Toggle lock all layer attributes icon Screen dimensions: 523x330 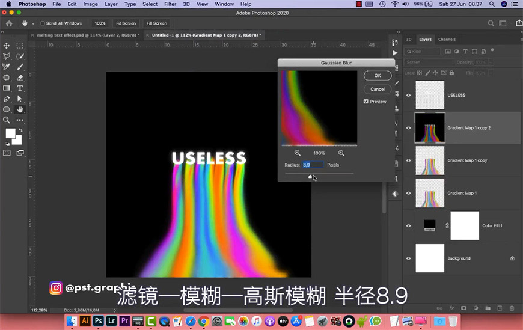451,73
